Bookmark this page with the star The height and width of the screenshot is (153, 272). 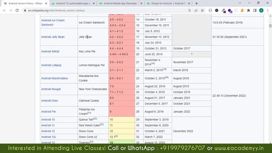click(202, 10)
